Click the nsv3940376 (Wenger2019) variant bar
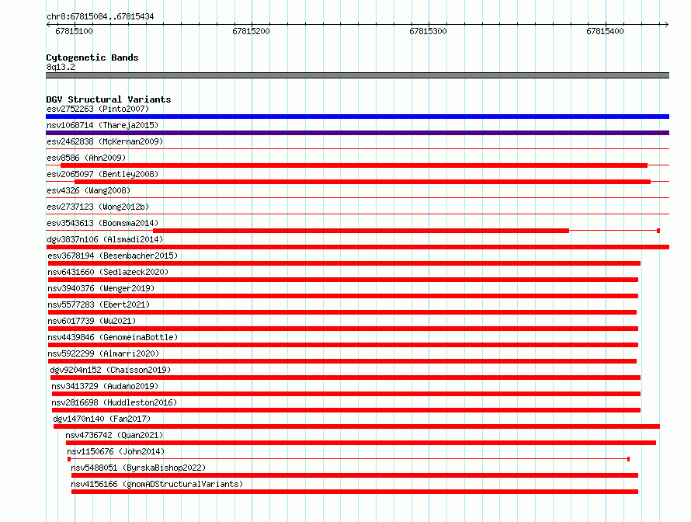691x522 pixels. tap(343, 296)
